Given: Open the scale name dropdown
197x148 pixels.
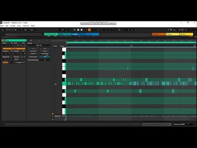Looking at the screenshot, I should click(x=20, y=62).
